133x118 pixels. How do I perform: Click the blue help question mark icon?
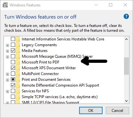click(126, 16)
